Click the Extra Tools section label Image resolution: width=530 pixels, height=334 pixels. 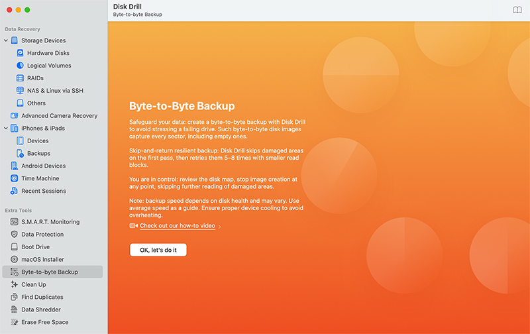[19, 210]
